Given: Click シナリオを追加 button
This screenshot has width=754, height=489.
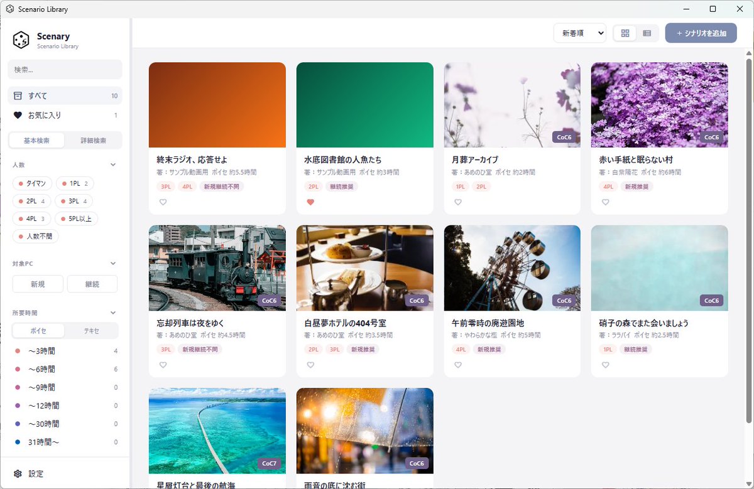Looking at the screenshot, I should [x=701, y=33].
